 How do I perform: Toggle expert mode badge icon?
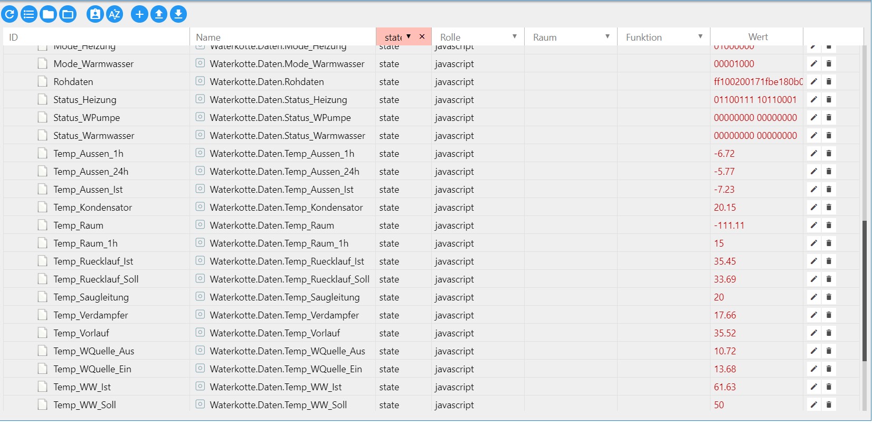click(95, 14)
